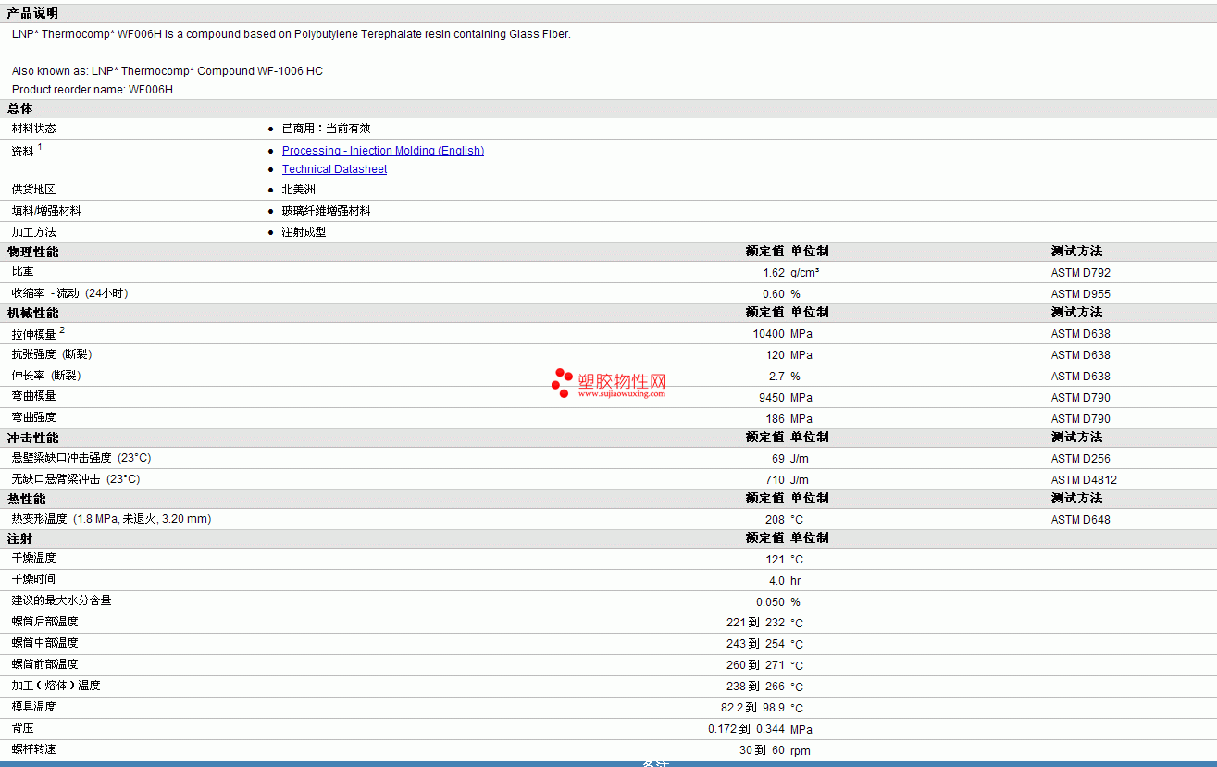Click the melt temperature range 238 到 266
1217x767 pixels.
[755, 687]
